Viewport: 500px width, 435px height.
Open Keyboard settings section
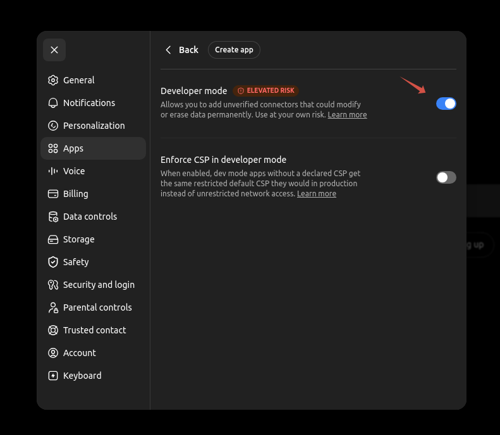click(x=93, y=376)
